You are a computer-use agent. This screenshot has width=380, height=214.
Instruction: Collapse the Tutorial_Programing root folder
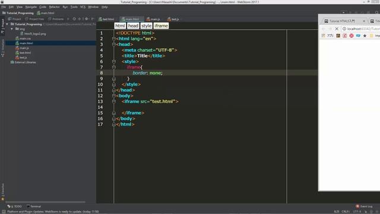tap(7, 24)
